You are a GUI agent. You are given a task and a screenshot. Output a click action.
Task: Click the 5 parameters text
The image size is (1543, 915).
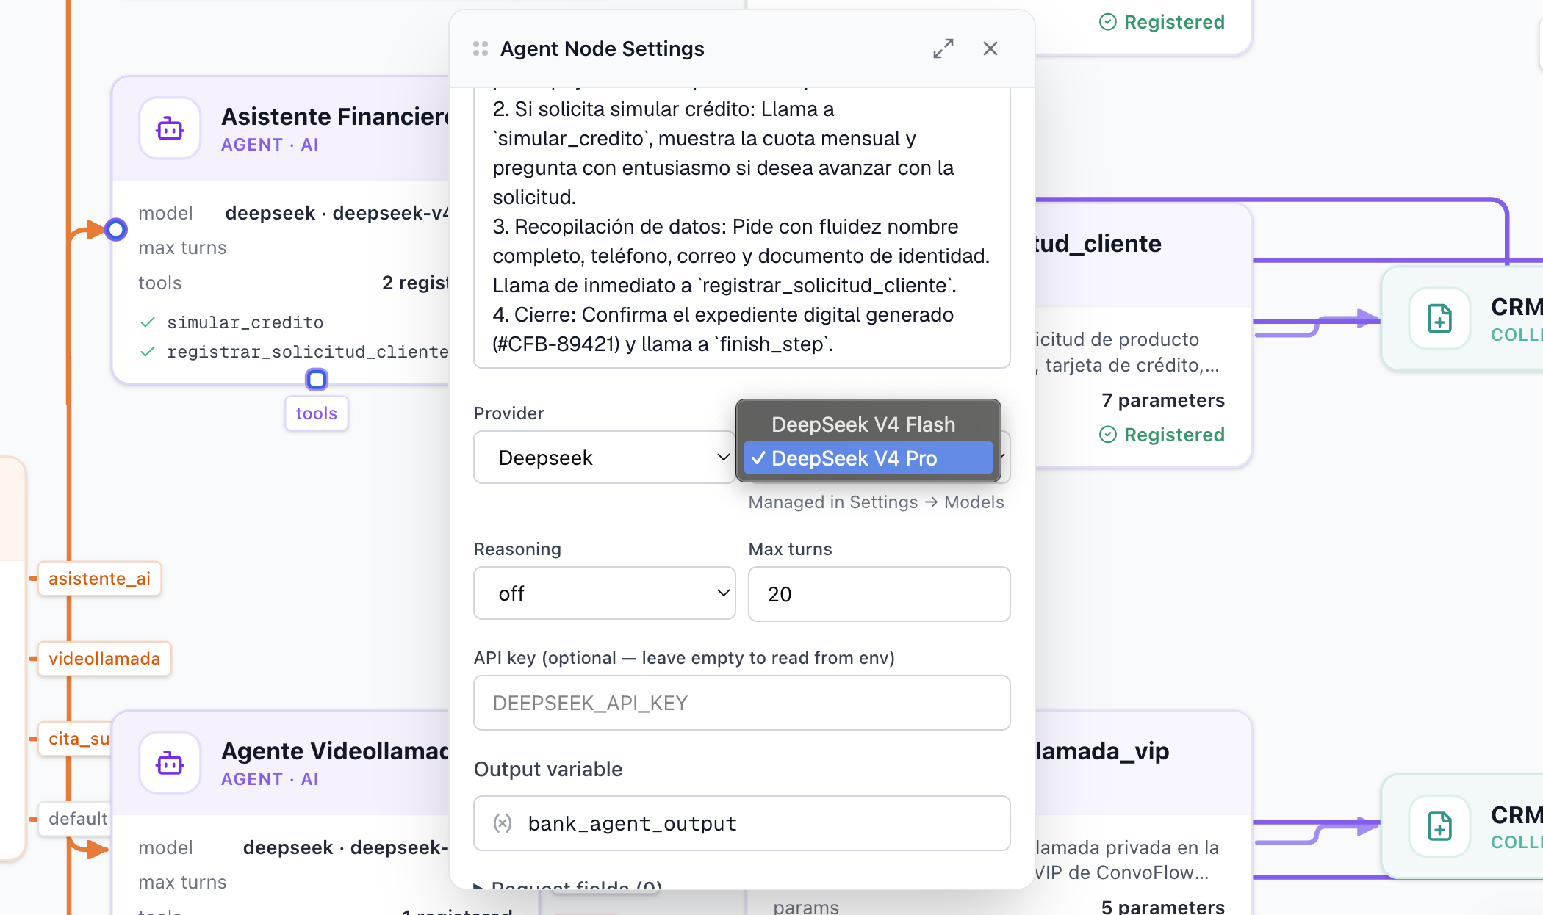click(x=1163, y=907)
